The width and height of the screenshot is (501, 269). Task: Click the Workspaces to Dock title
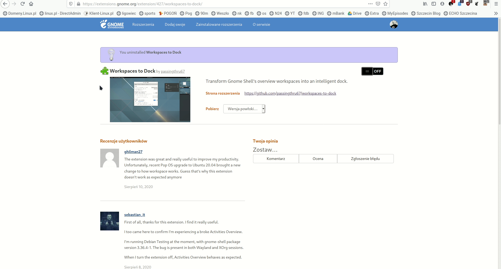132,71
